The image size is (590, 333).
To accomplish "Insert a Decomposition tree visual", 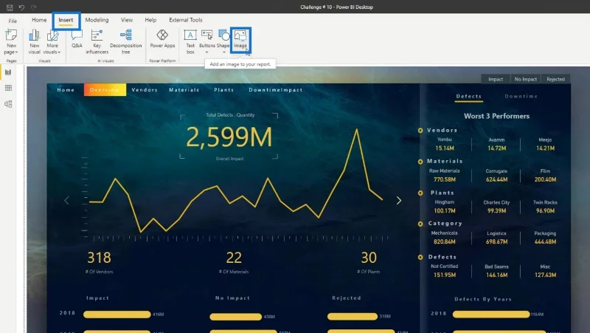I will coord(125,42).
